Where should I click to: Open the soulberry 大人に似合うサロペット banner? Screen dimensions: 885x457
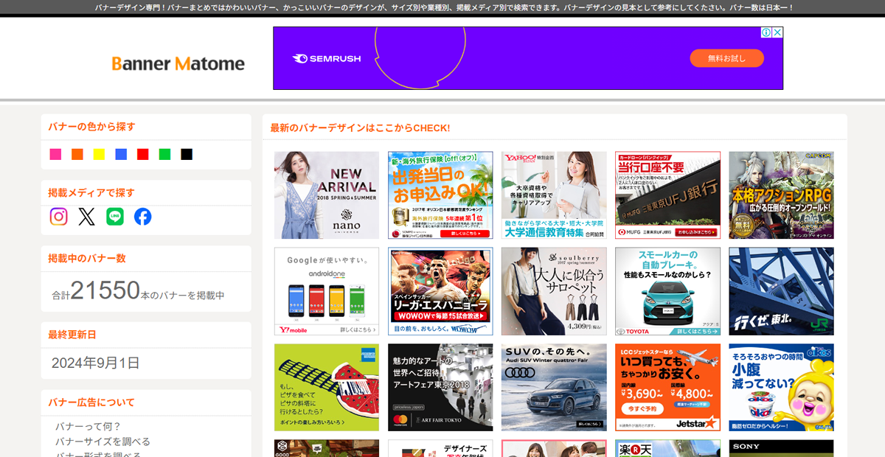(x=554, y=291)
